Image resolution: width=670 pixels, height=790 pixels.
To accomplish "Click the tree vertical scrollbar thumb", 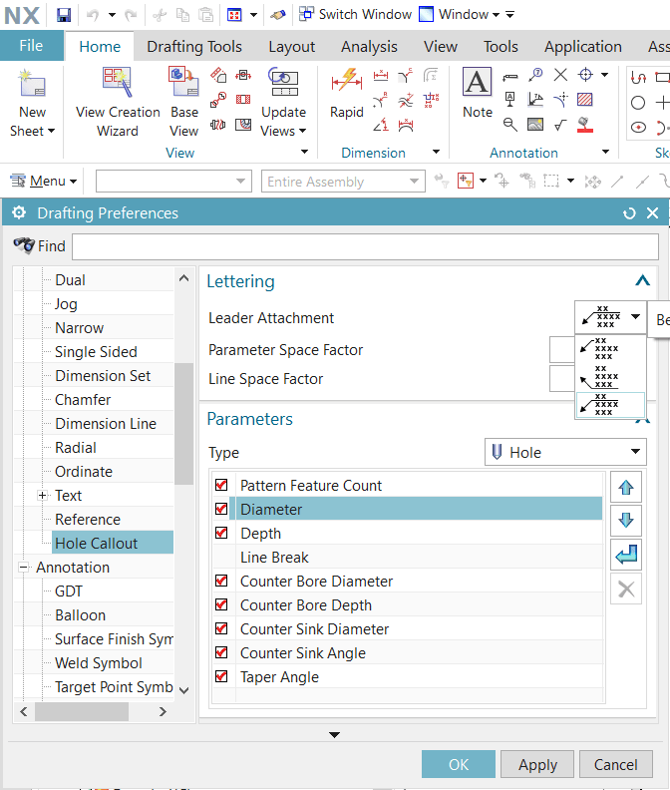I will click(x=183, y=423).
